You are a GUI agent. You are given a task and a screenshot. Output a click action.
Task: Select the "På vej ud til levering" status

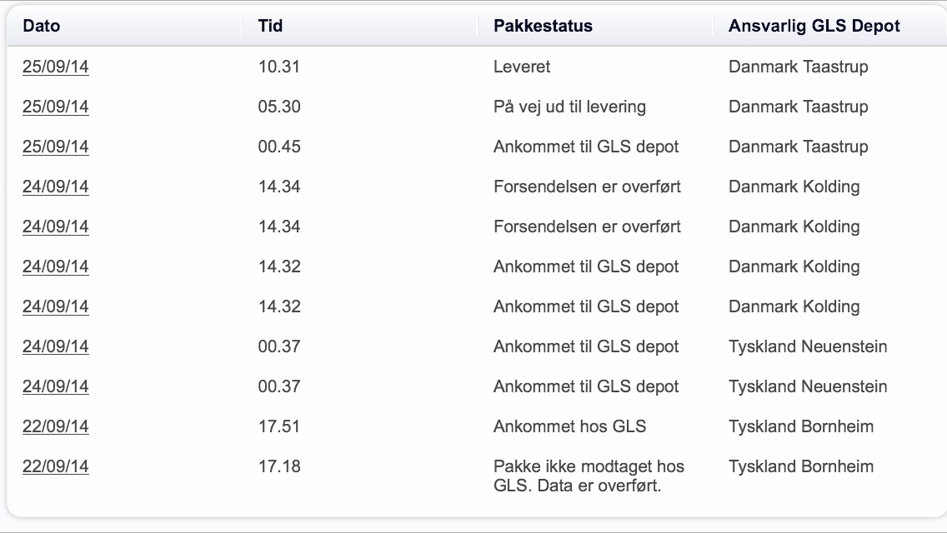click(x=569, y=107)
